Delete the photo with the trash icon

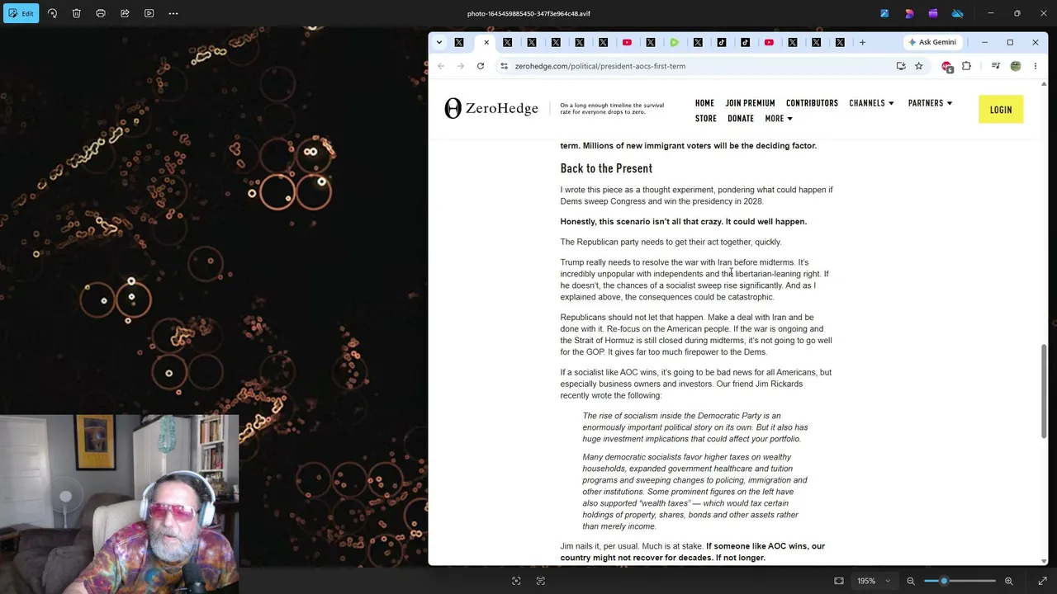tap(76, 13)
